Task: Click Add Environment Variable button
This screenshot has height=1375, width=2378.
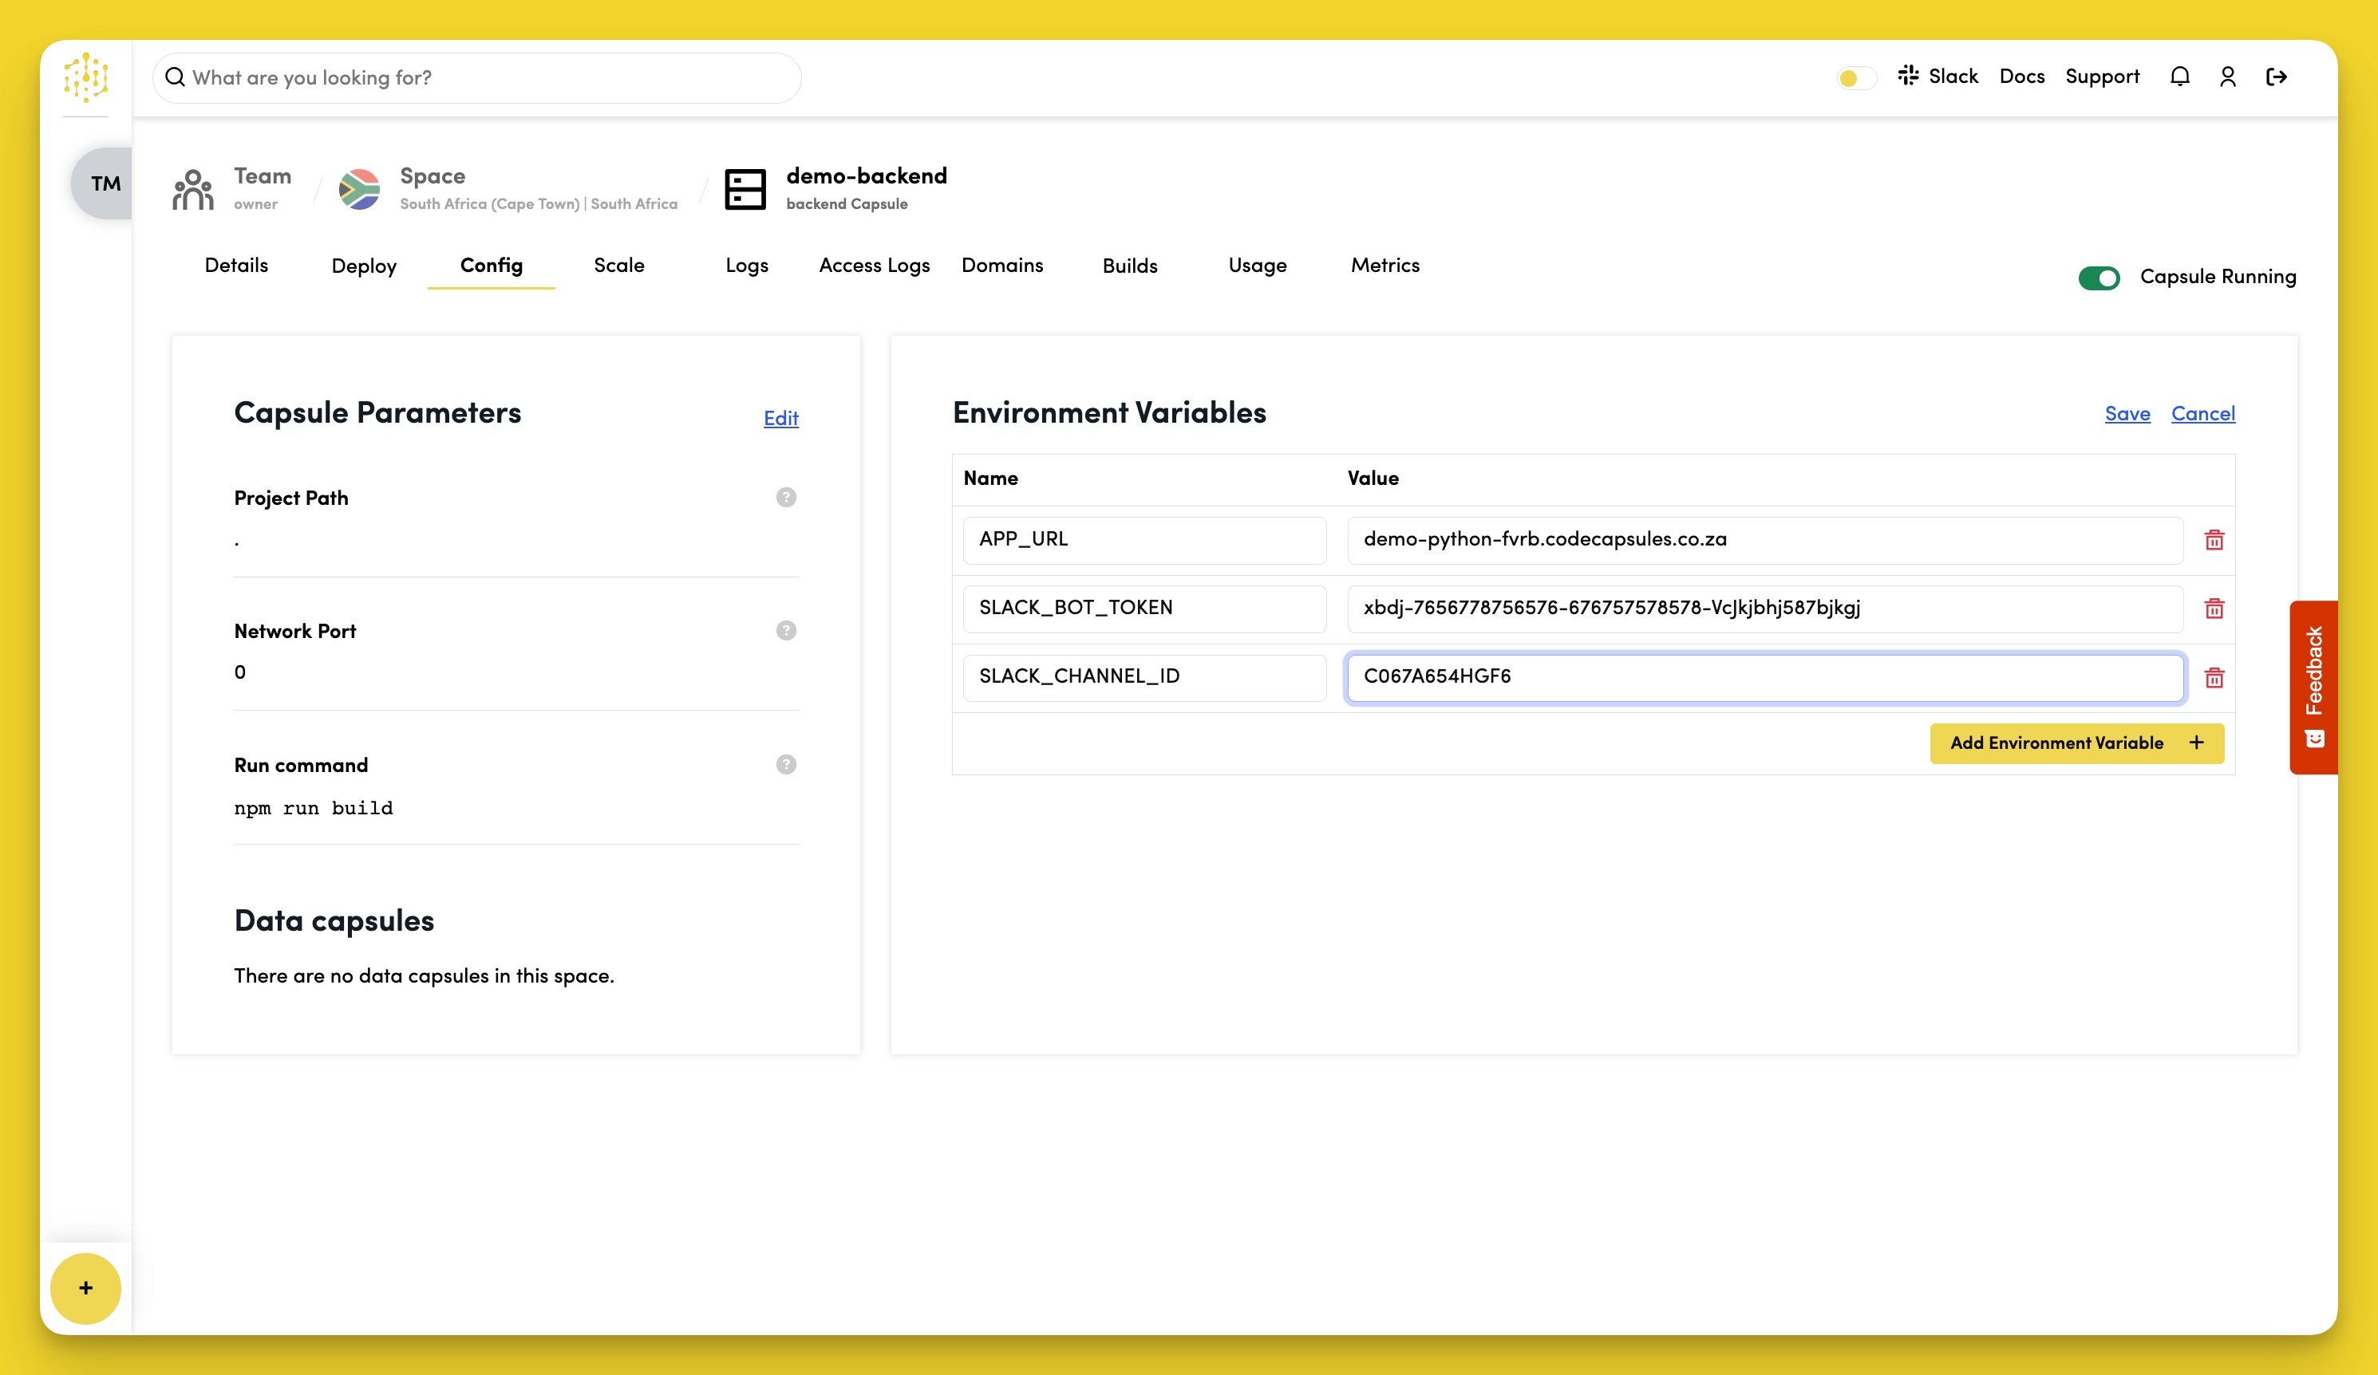Action: point(2076,743)
